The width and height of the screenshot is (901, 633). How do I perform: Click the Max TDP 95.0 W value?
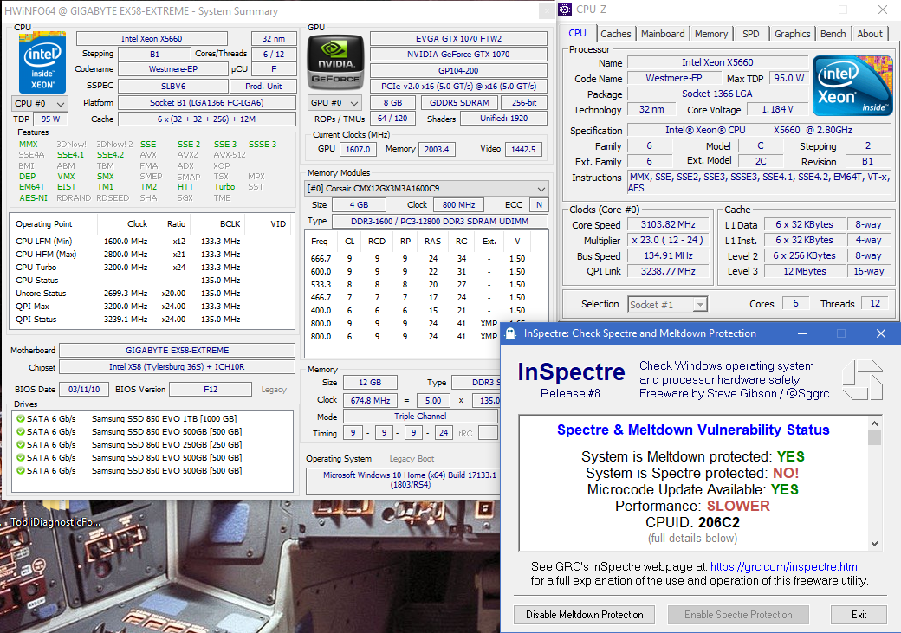(x=788, y=78)
